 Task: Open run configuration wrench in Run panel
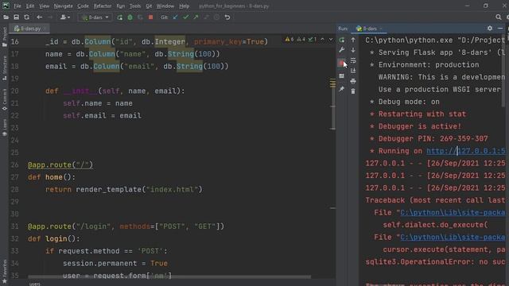pyautogui.click(x=341, y=50)
